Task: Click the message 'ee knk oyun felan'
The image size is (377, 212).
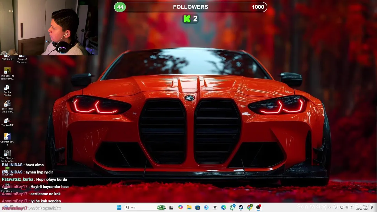Action: 46,208
